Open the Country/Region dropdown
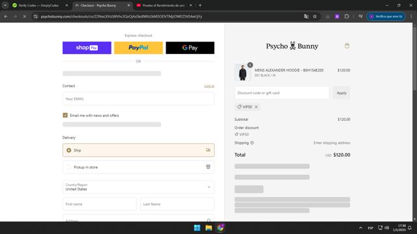 (138, 187)
